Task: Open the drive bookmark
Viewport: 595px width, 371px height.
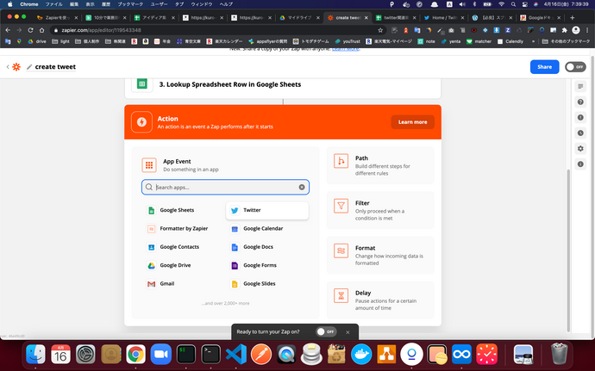Action: coord(37,41)
